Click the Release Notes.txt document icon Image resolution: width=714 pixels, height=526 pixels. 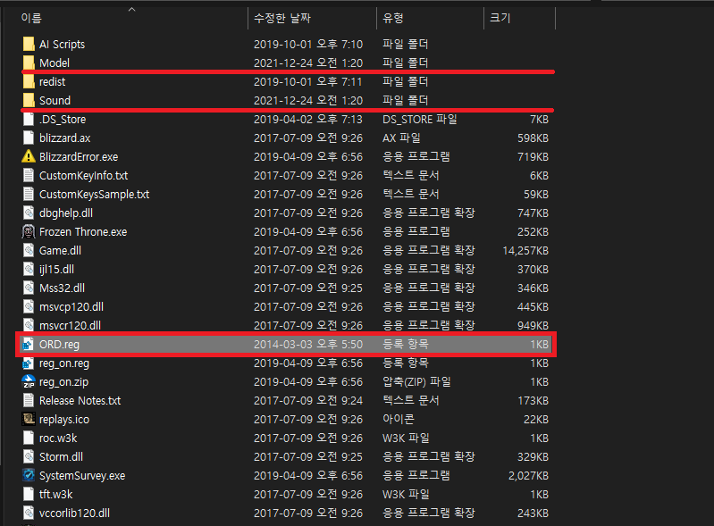(x=29, y=400)
